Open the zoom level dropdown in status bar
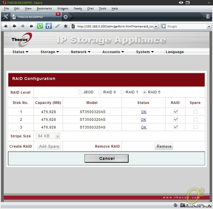 click(x=209, y=205)
